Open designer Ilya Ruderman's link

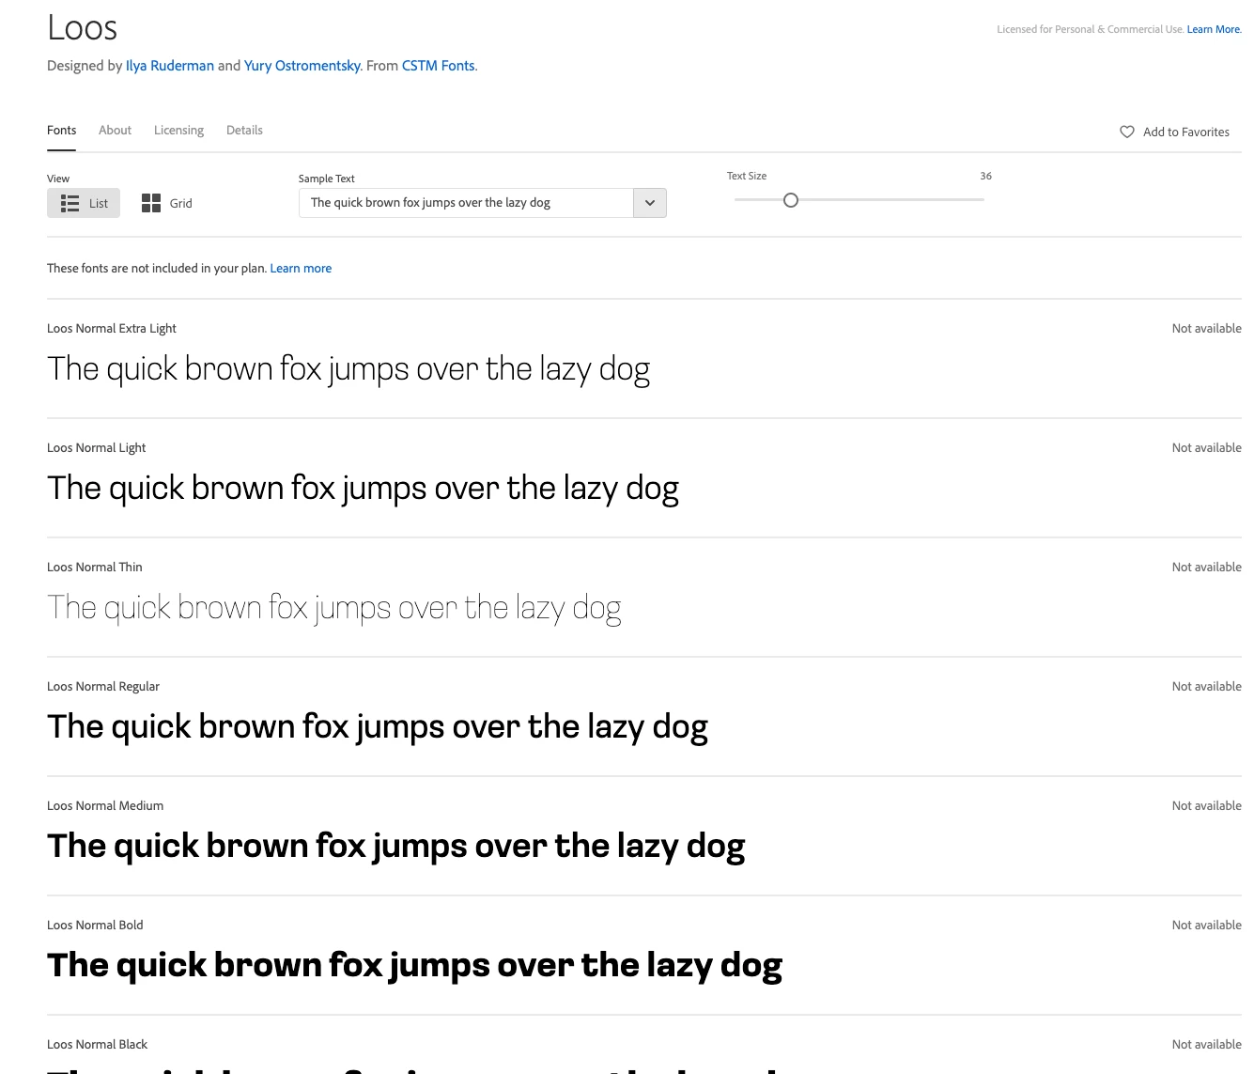[x=170, y=66]
